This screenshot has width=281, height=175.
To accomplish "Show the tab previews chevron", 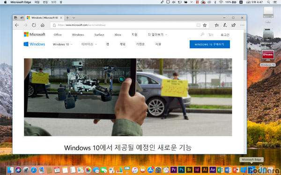I will [74, 18].
